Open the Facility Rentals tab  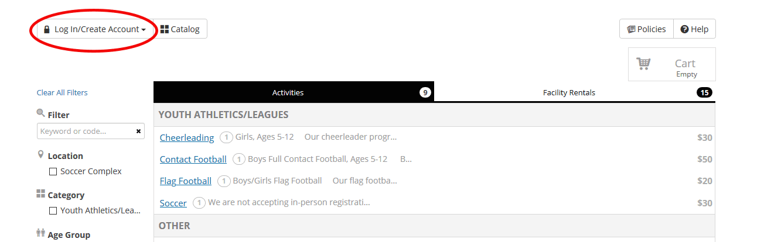(569, 92)
